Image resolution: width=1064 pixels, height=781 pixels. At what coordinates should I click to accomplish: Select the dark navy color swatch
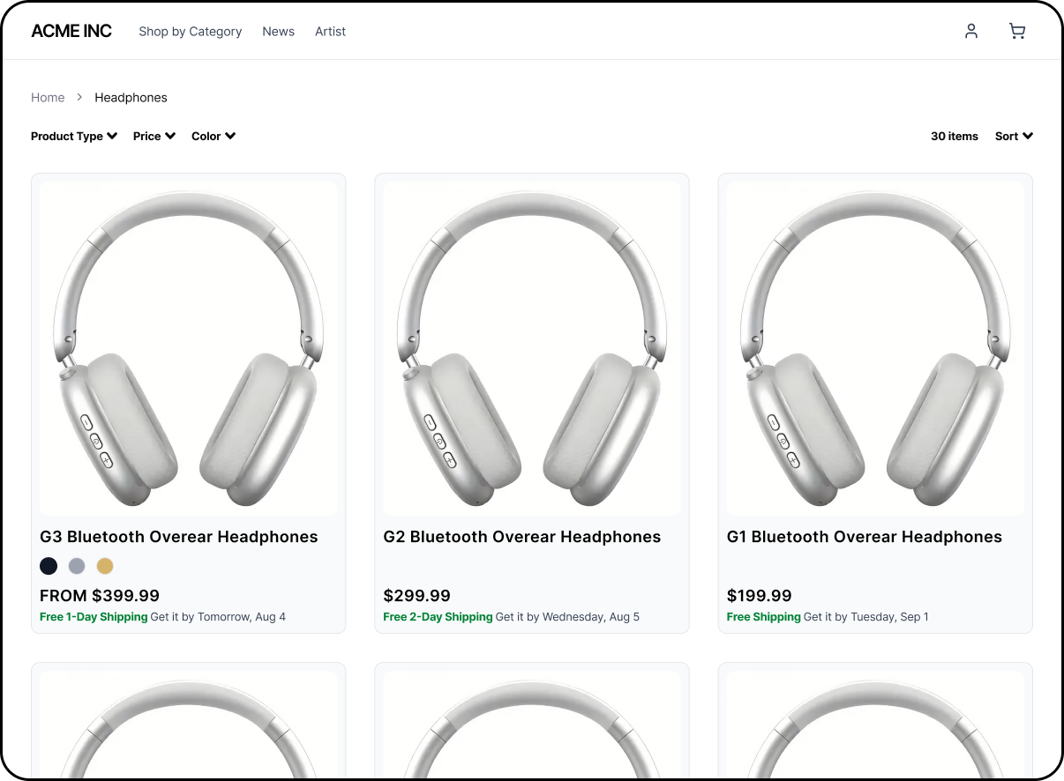tap(49, 566)
